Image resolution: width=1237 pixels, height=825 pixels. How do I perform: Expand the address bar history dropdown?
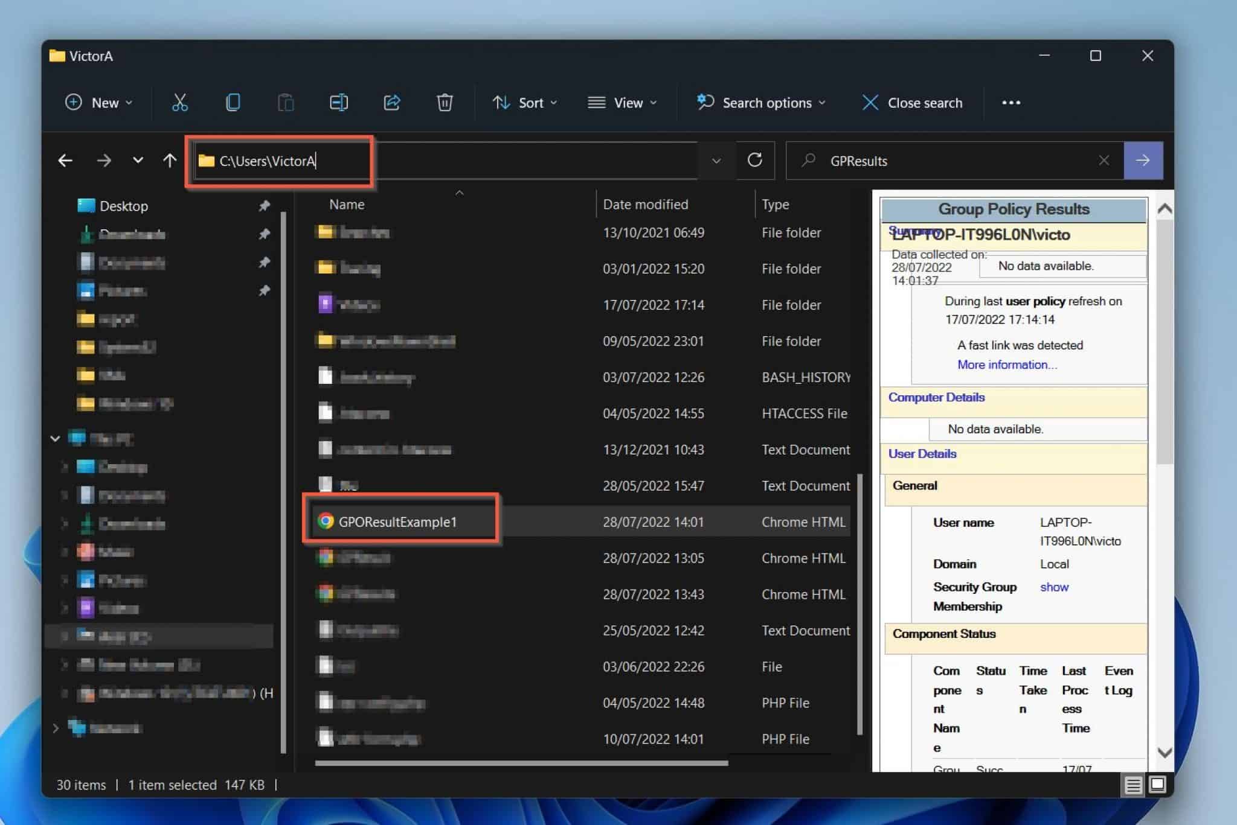point(716,161)
